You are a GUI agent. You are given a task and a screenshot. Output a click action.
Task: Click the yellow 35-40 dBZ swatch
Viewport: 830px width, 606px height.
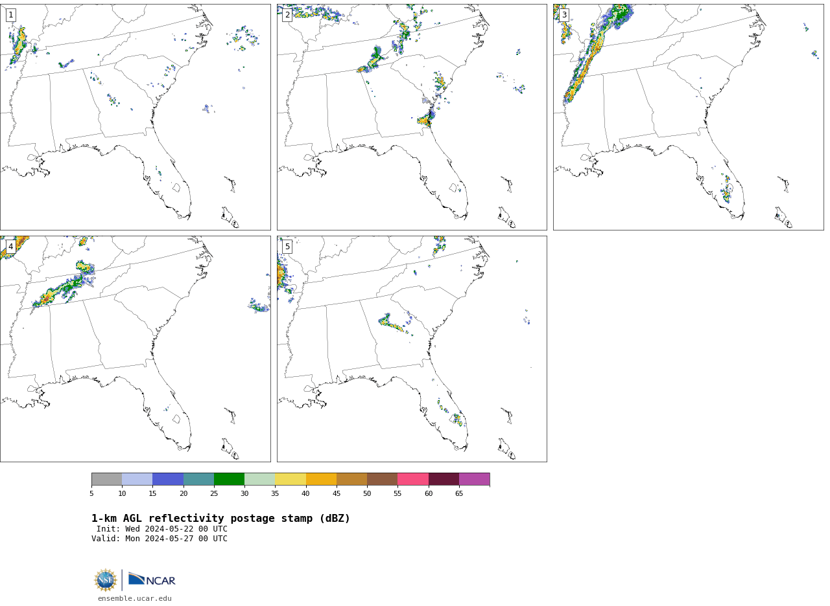coord(290,479)
